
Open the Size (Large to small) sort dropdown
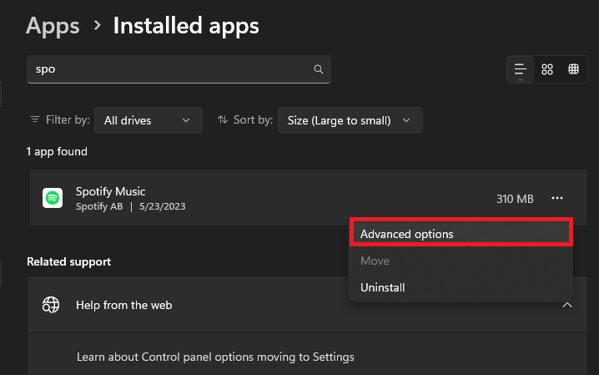(x=350, y=120)
